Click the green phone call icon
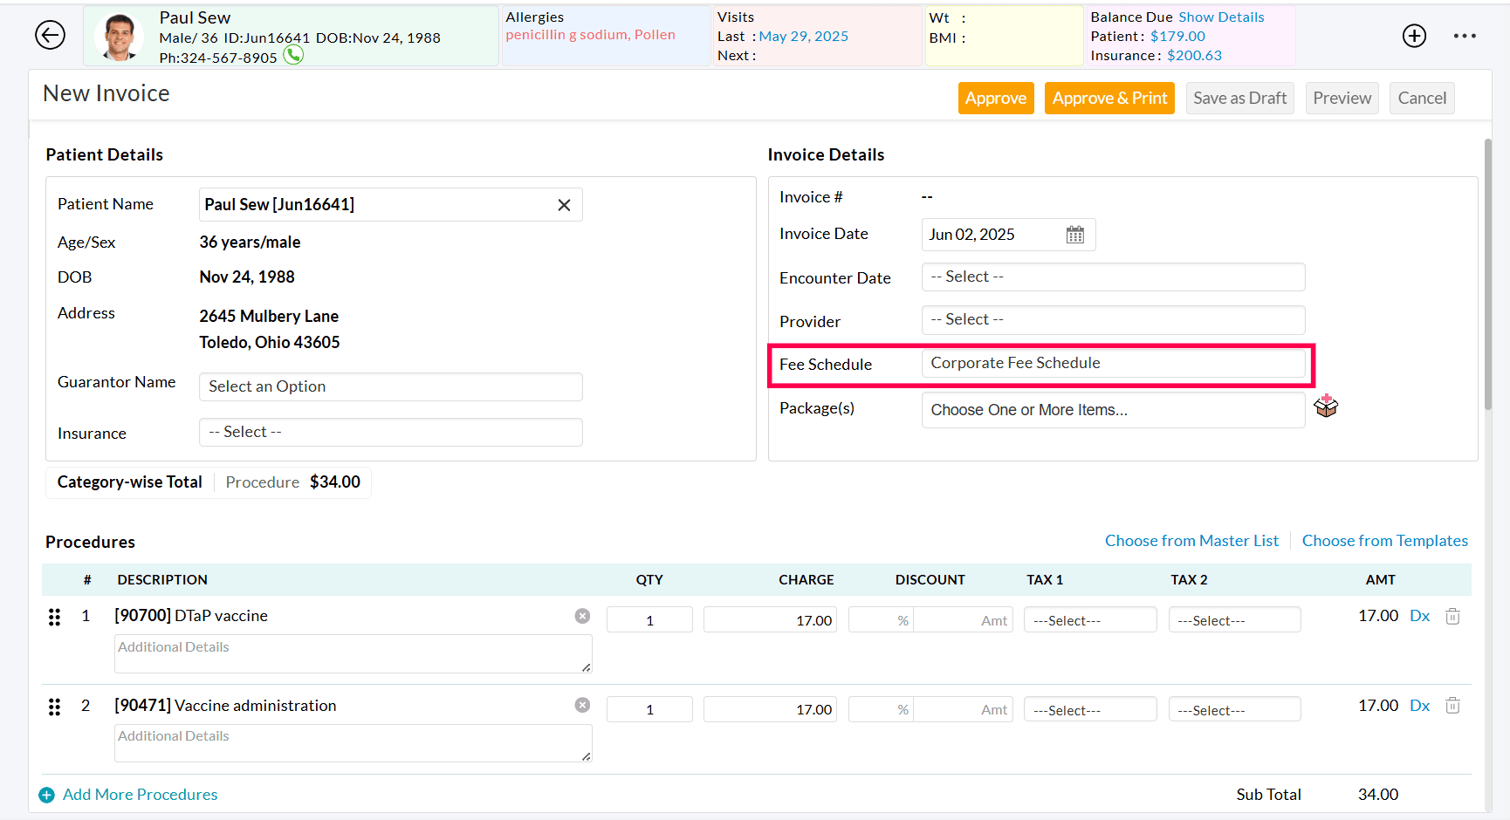Screen dimensions: 1510x820 coord(293,54)
